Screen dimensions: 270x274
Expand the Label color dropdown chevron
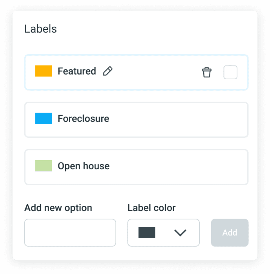point(180,233)
